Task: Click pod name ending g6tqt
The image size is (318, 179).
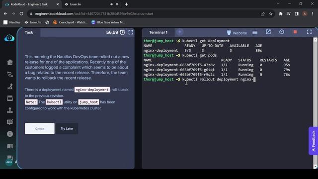Action: (x=179, y=70)
